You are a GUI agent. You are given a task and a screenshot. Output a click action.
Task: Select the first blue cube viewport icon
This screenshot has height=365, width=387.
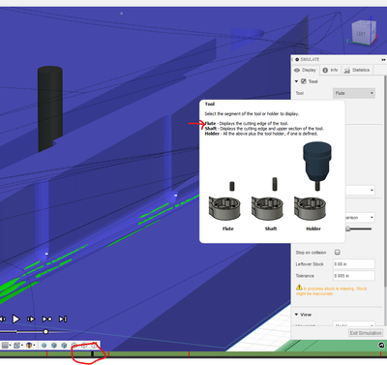44,346
